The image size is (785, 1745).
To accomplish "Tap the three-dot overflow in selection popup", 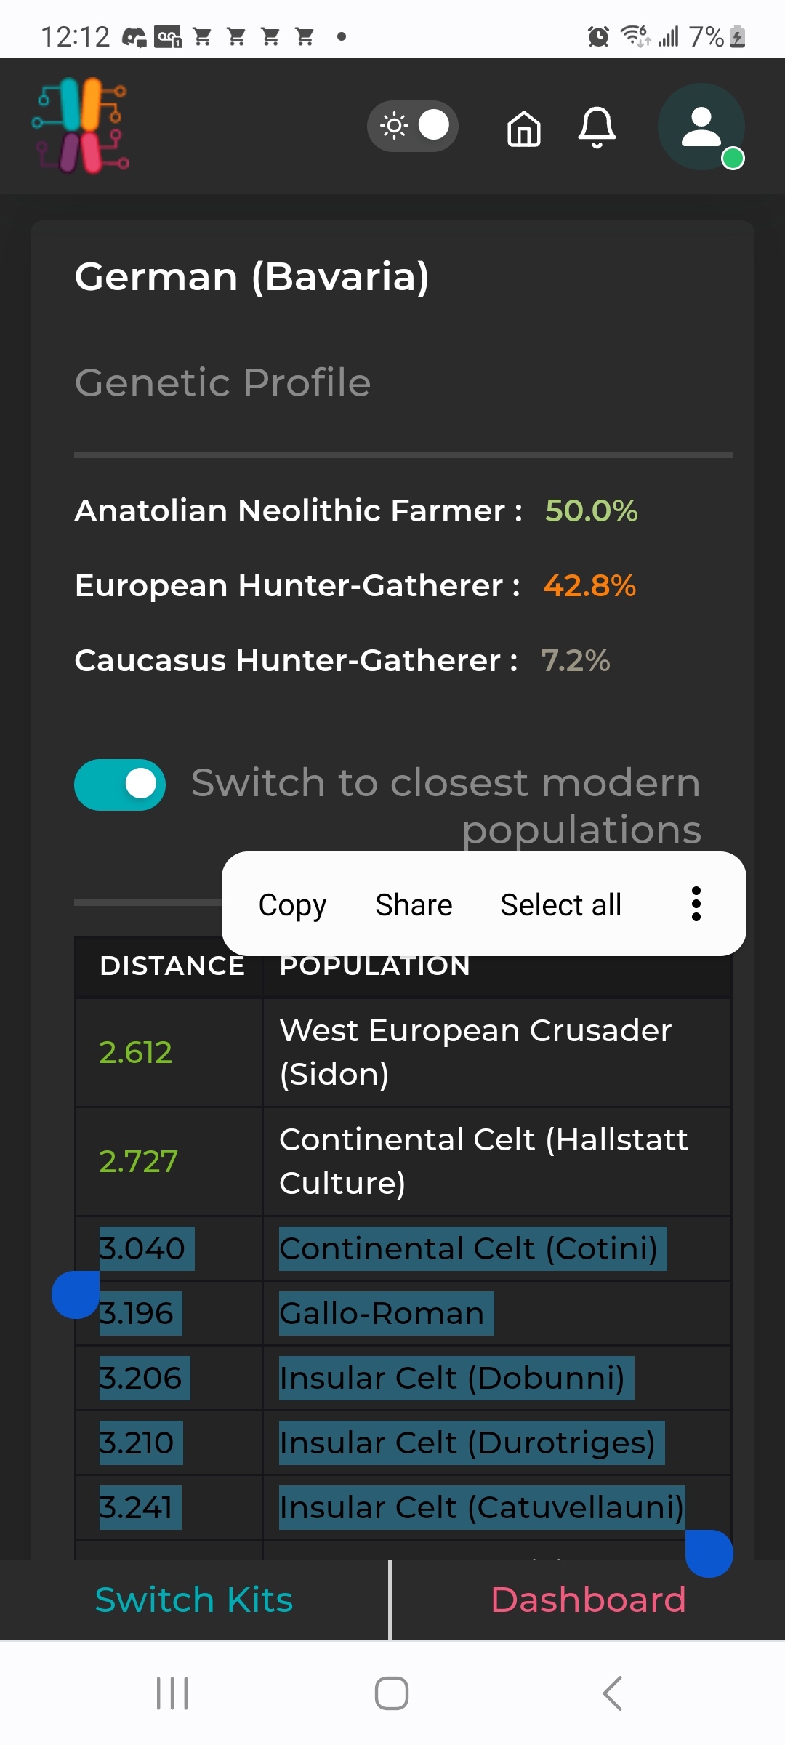I will tap(696, 904).
